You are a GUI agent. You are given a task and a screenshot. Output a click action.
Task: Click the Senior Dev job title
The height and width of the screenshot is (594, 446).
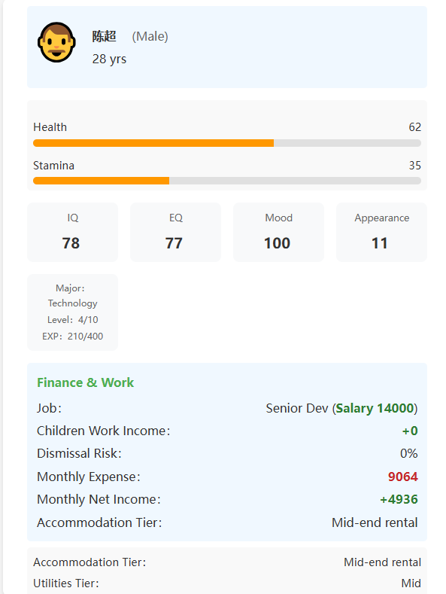(x=297, y=408)
